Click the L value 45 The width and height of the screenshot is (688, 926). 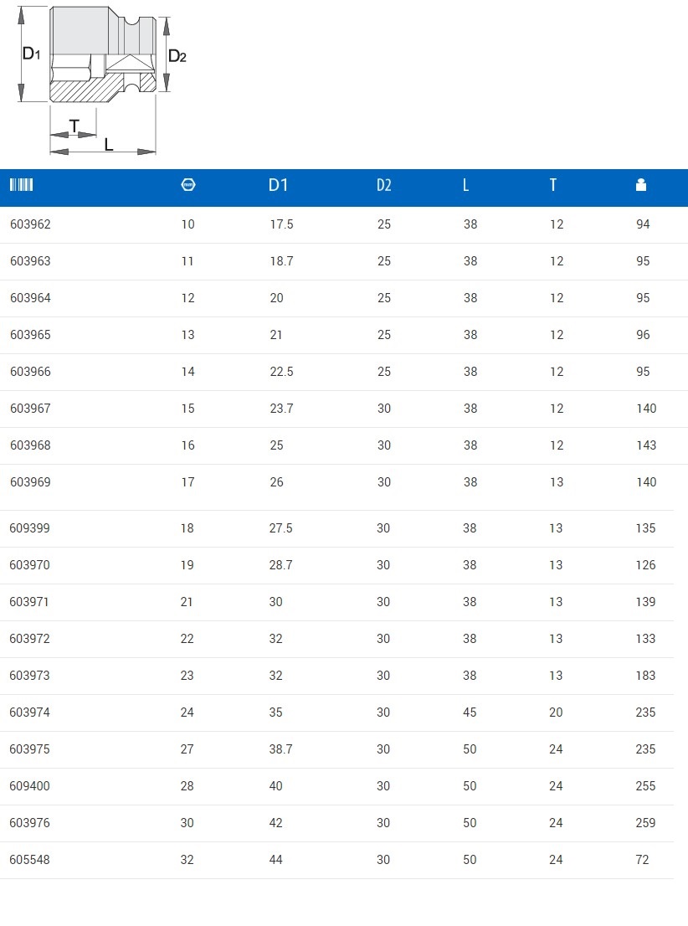470,713
